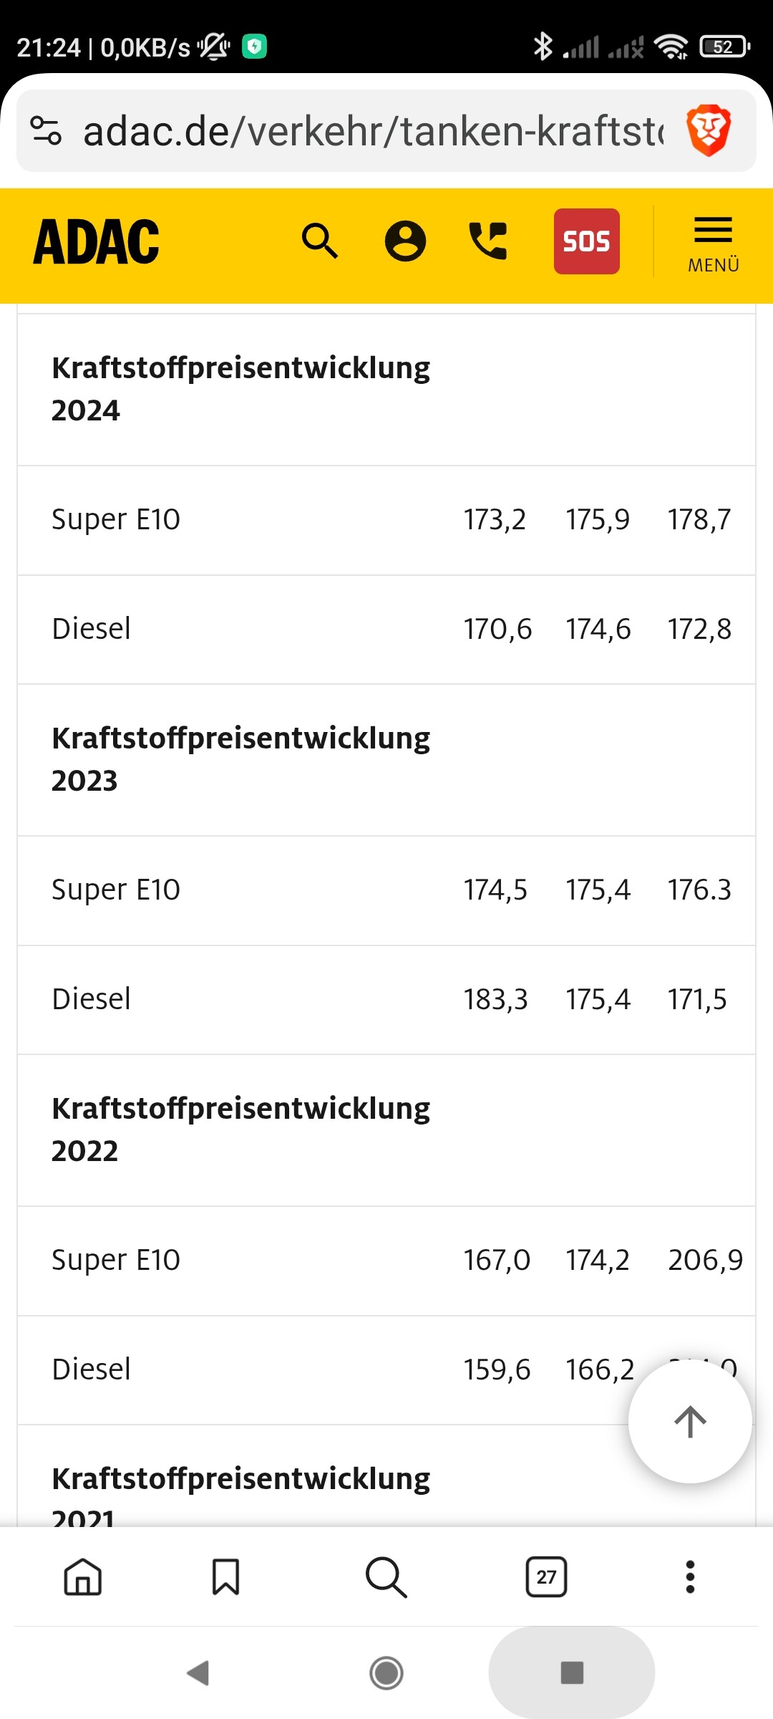The height and width of the screenshot is (1719, 773).
Task: Go to browser home page
Action: (83, 1576)
